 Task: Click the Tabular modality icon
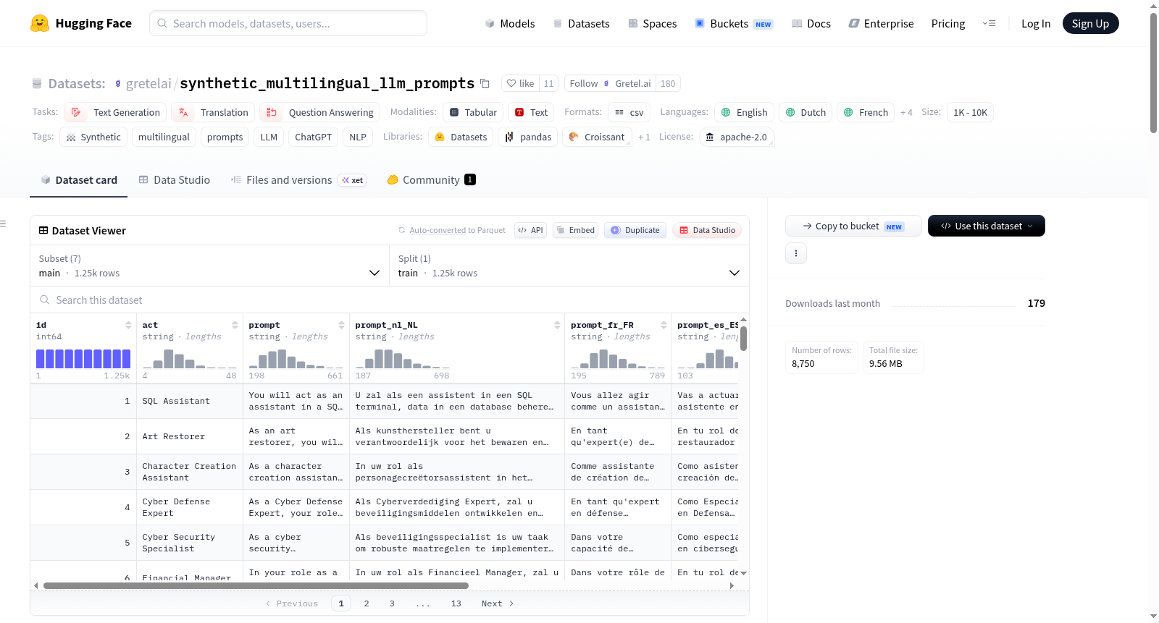coord(454,112)
